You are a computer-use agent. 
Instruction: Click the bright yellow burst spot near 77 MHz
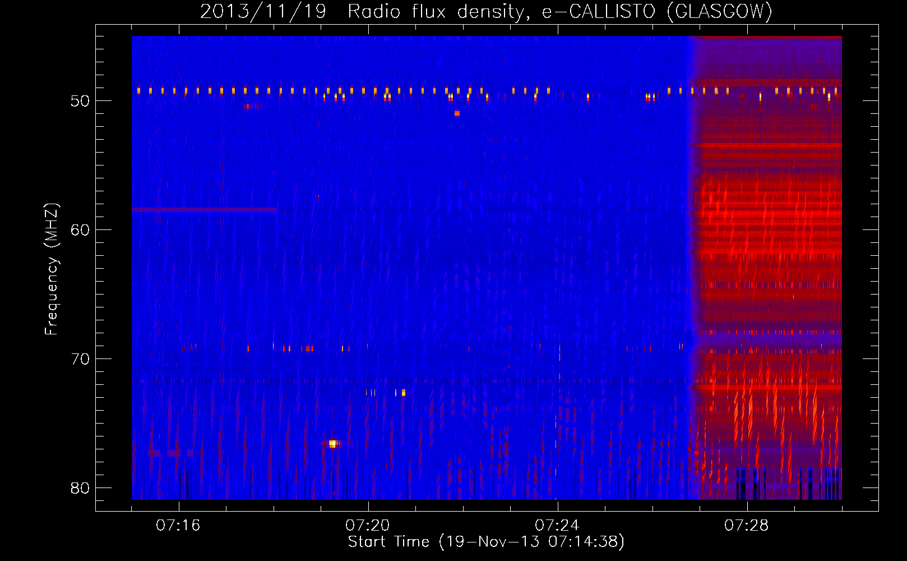tap(332, 444)
